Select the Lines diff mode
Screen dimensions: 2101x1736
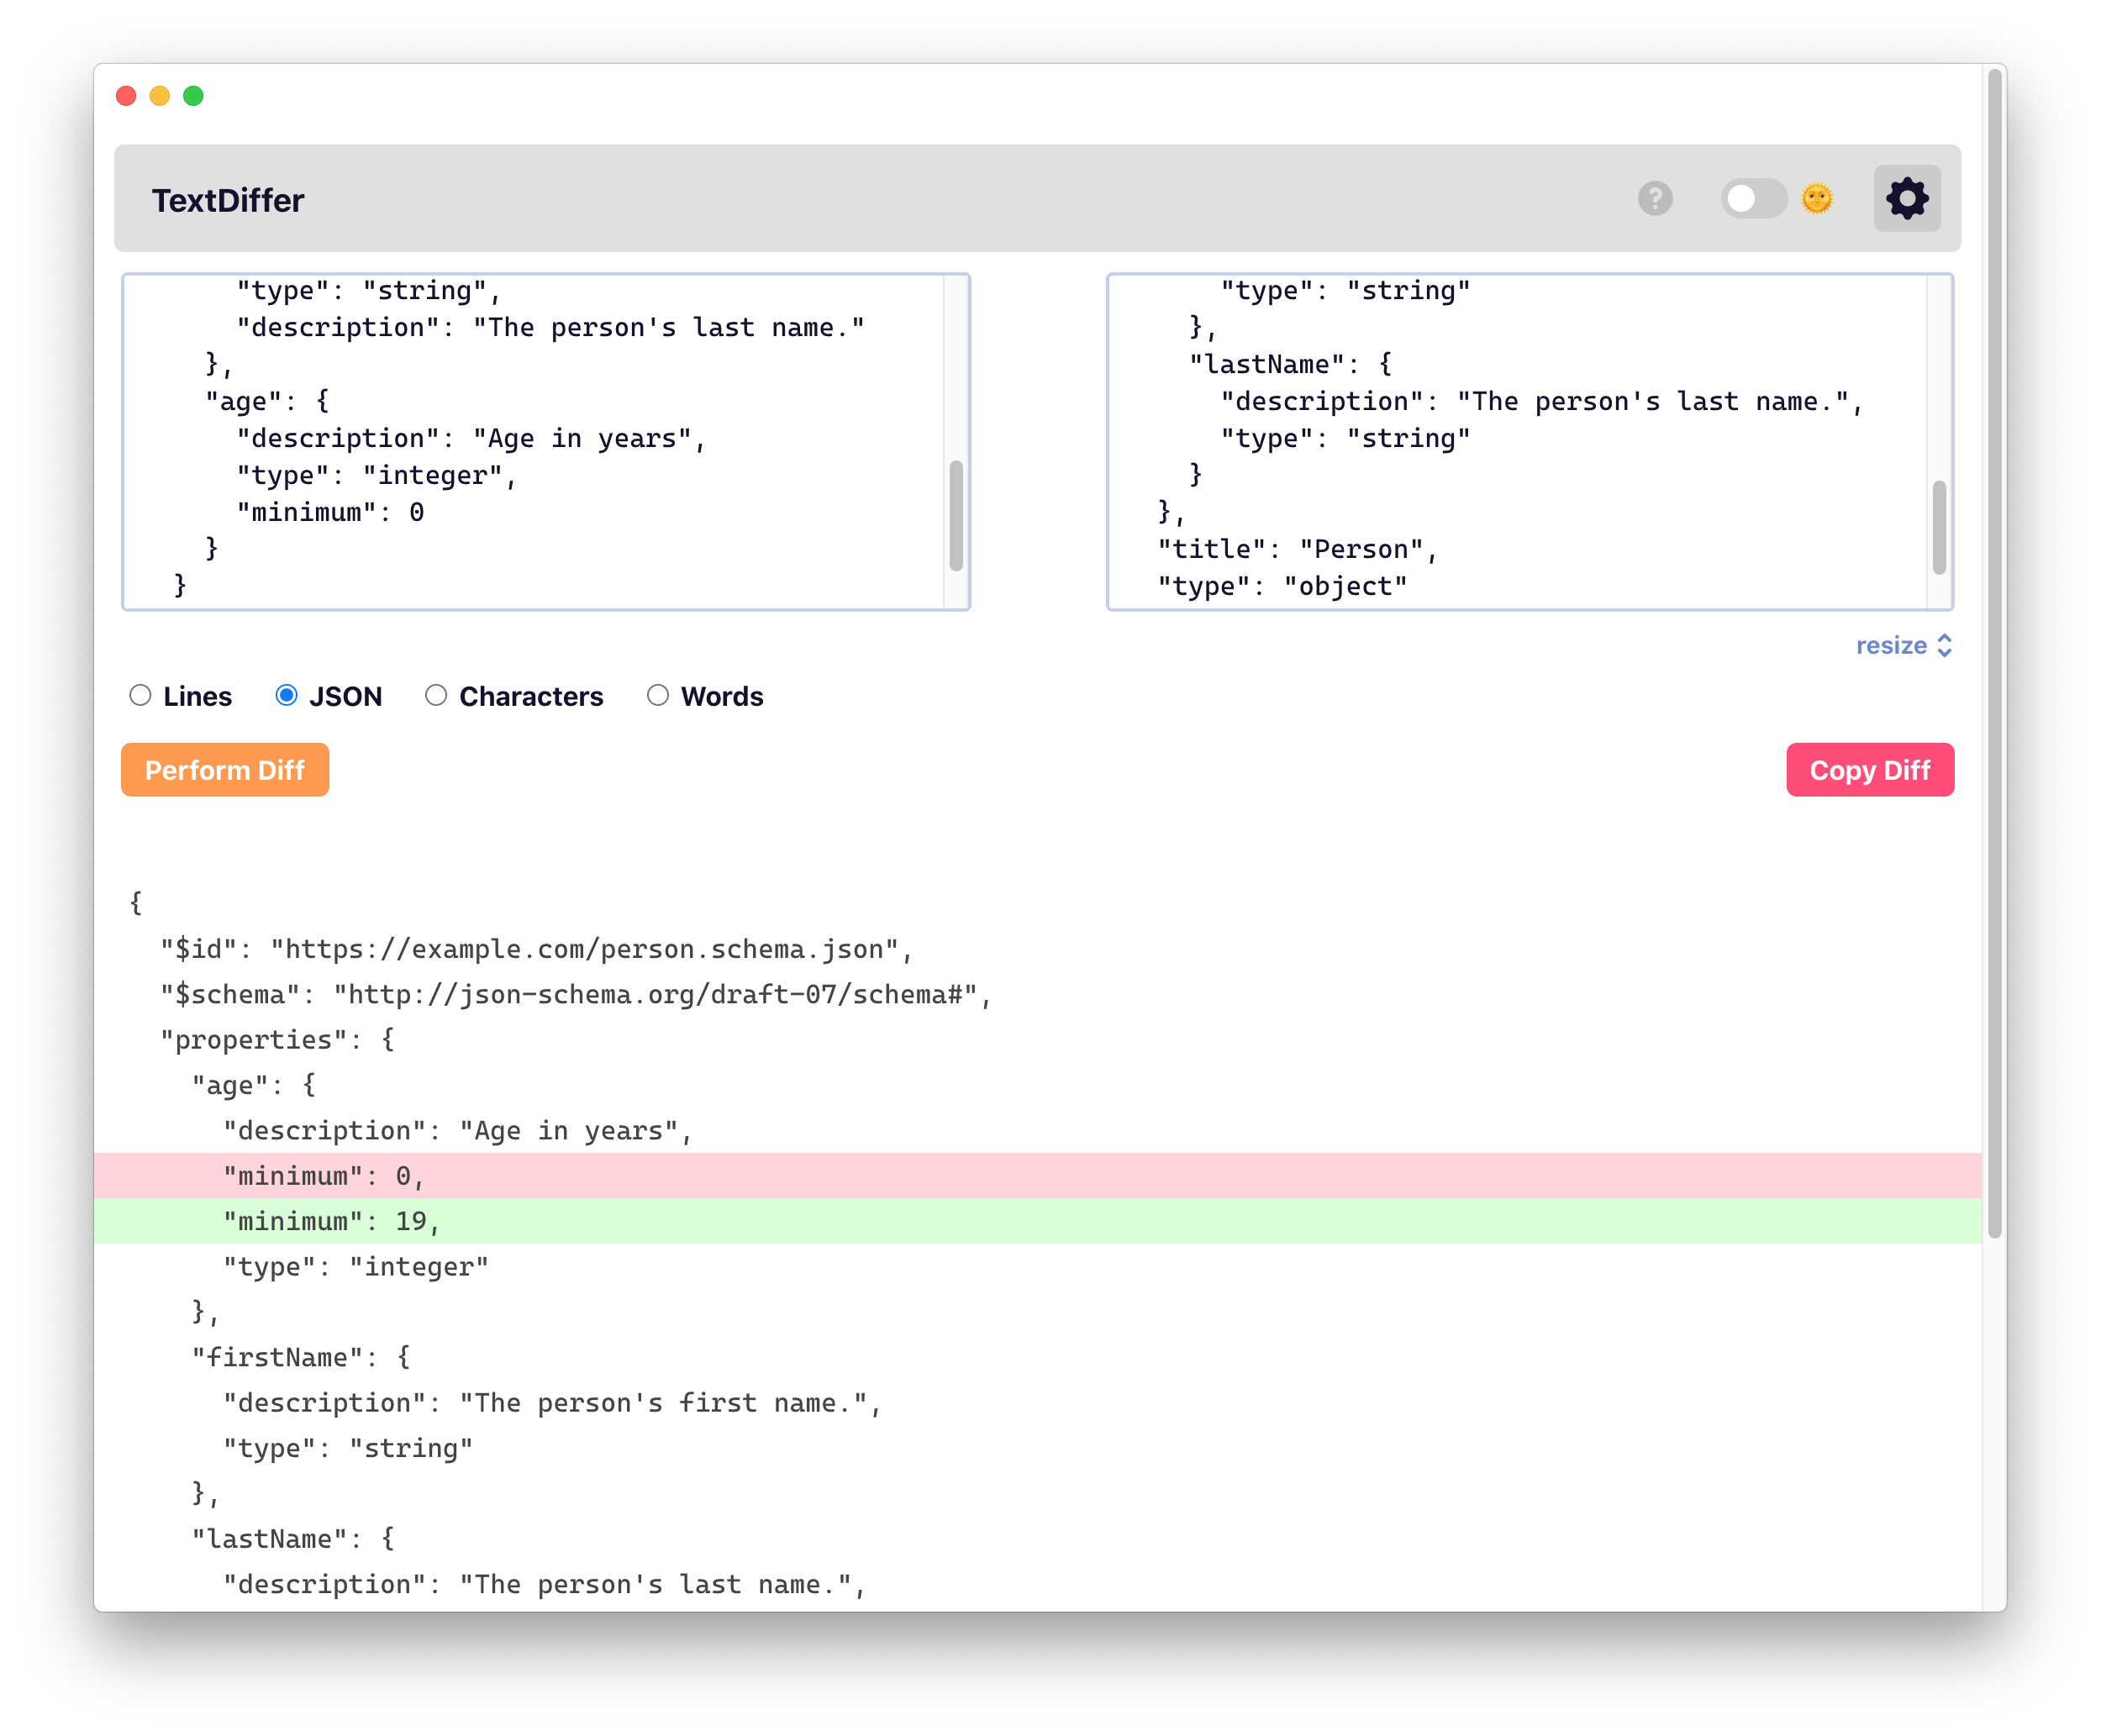(x=141, y=695)
